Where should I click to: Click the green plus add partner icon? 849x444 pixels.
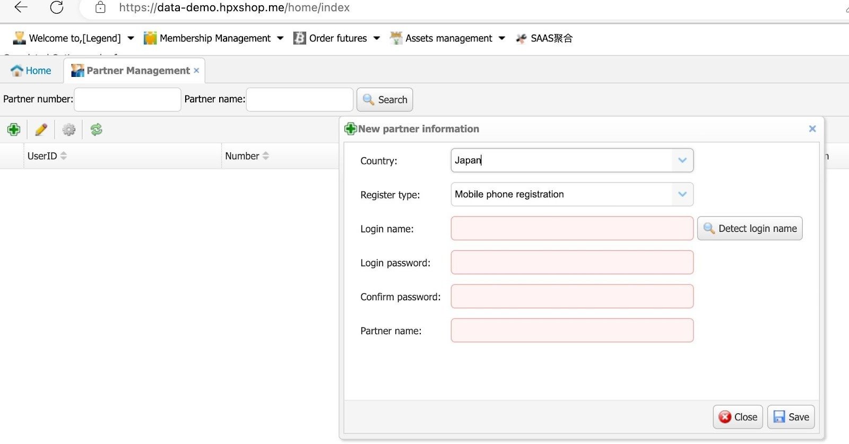pos(14,129)
